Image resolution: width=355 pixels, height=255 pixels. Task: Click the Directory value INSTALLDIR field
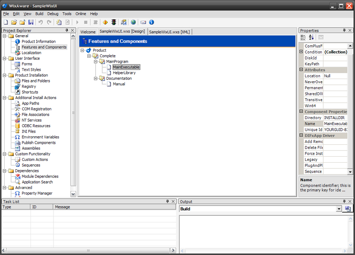tap(335, 117)
